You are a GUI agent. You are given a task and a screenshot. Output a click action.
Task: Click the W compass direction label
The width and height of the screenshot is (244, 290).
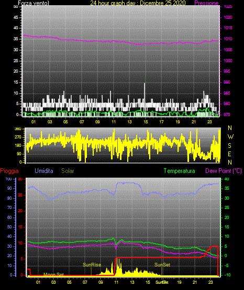pos(230,137)
